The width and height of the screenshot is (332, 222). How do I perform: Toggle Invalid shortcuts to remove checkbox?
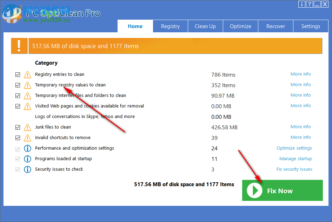(x=18, y=138)
